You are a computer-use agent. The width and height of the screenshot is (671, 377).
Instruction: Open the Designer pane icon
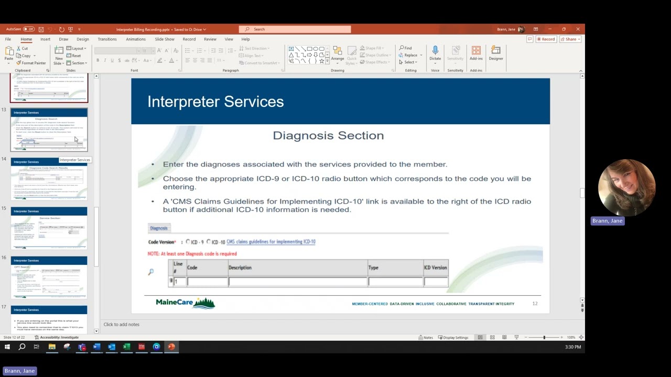click(496, 51)
